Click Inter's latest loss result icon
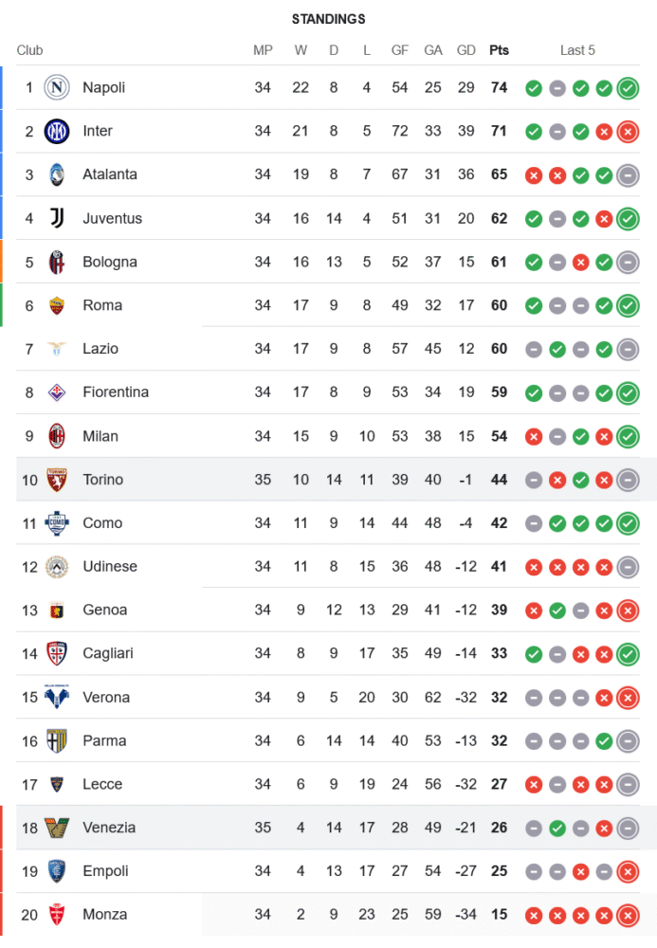Screen dimensions: 657x948 pos(627,132)
